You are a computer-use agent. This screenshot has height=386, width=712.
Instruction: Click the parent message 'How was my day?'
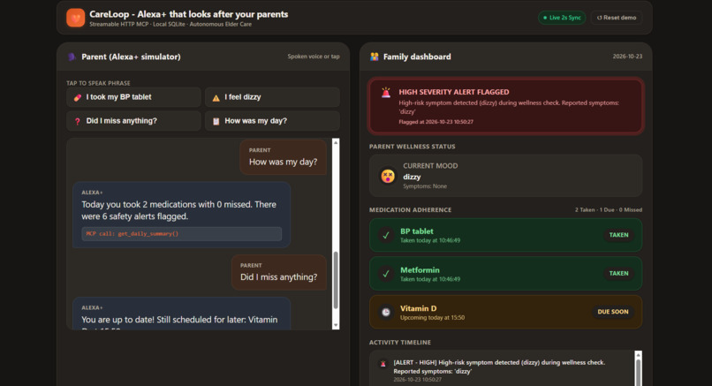(x=283, y=157)
